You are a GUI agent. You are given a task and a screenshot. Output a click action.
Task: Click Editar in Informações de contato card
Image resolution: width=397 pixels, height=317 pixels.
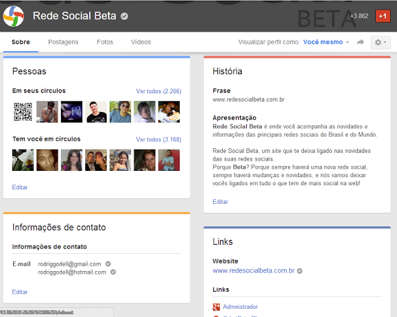pos(20,292)
